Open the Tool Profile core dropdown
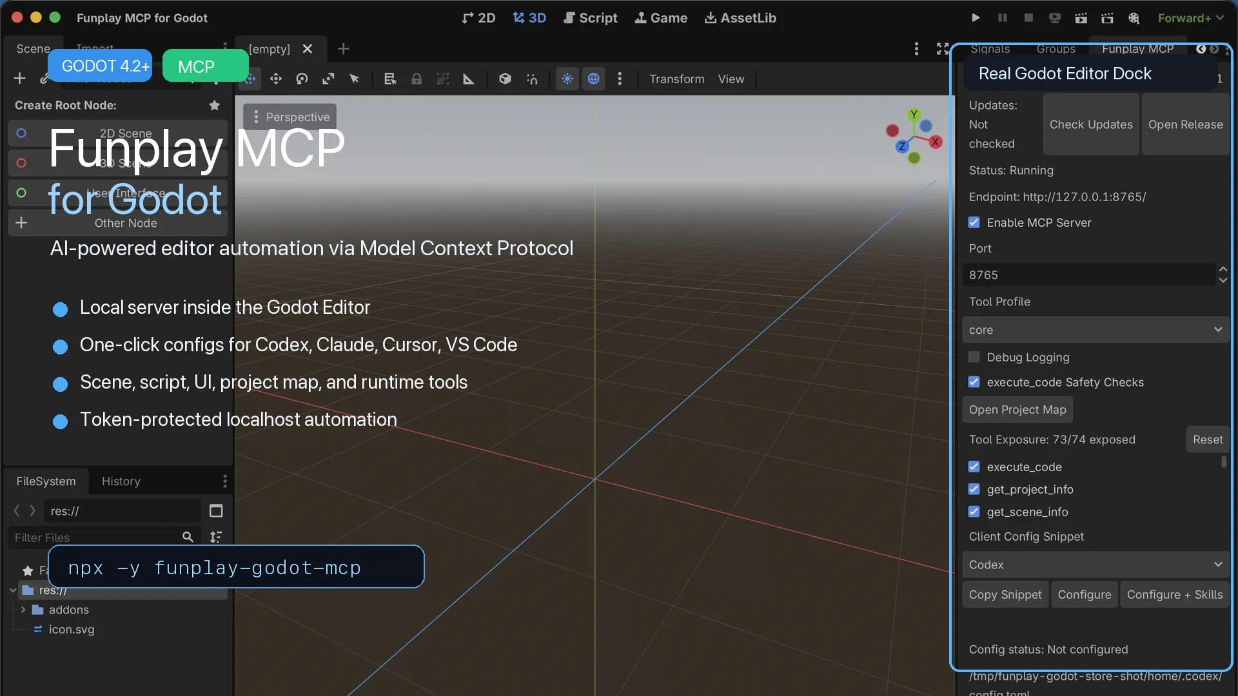Screen dimensions: 1238x696 tap(1096, 329)
